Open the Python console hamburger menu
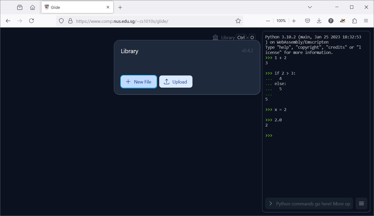Screen dimensions: 374x216 361,204
